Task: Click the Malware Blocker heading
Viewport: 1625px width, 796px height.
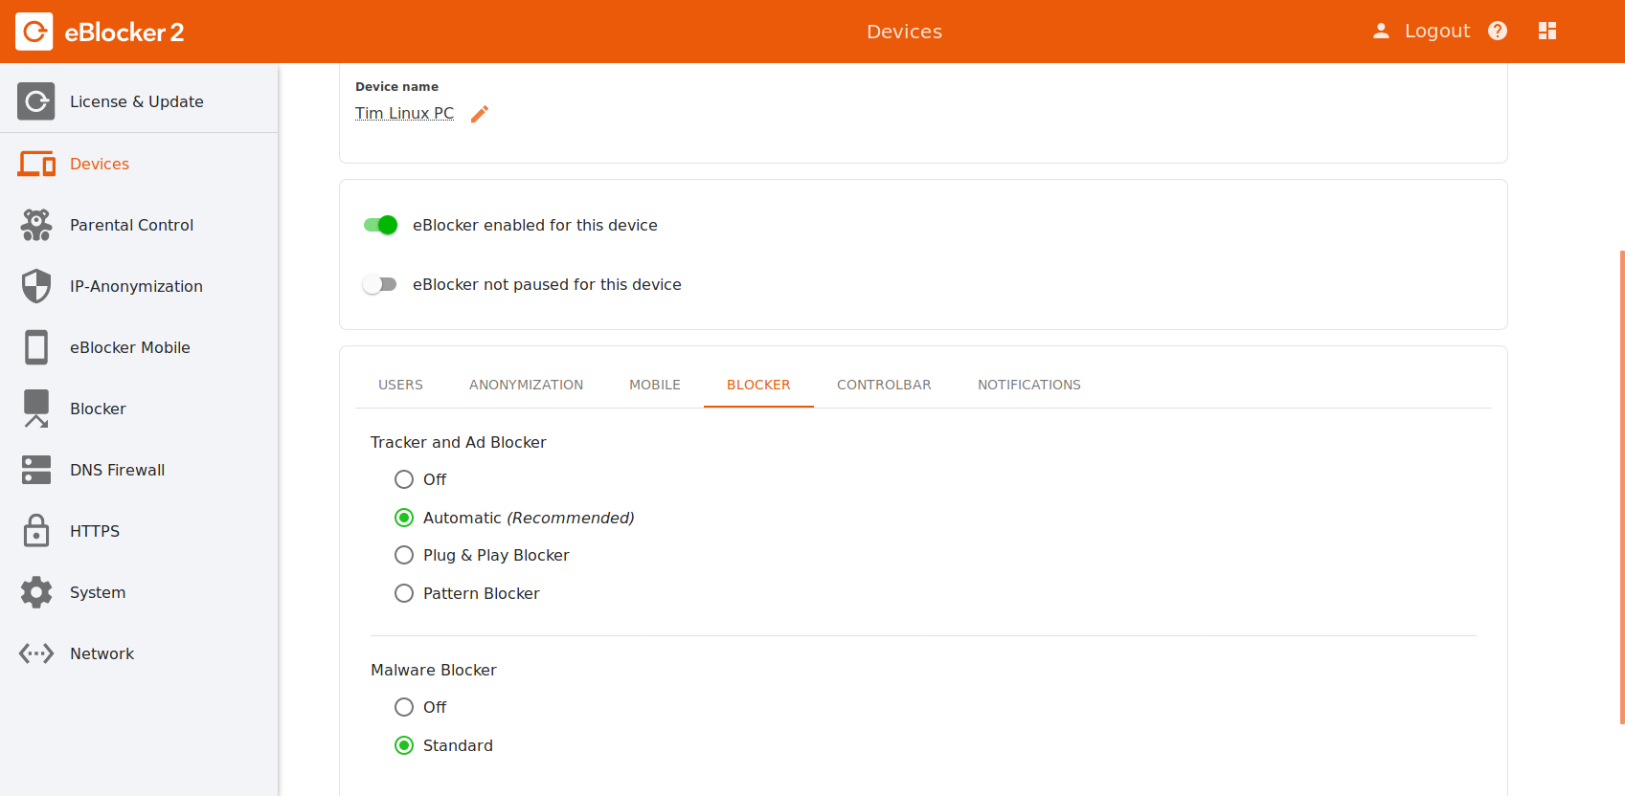Action: [x=434, y=670]
